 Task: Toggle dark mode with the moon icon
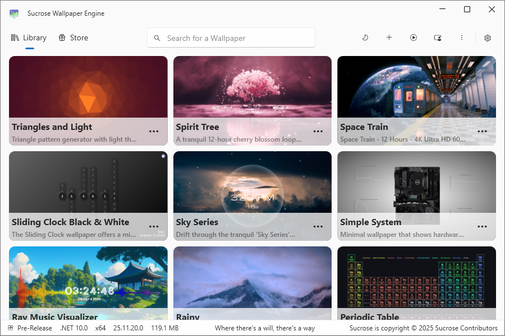tap(365, 38)
